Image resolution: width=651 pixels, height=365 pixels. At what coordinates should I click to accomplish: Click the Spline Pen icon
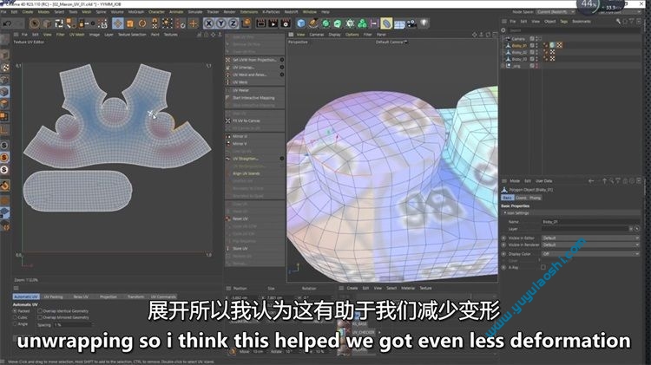click(313, 23)
